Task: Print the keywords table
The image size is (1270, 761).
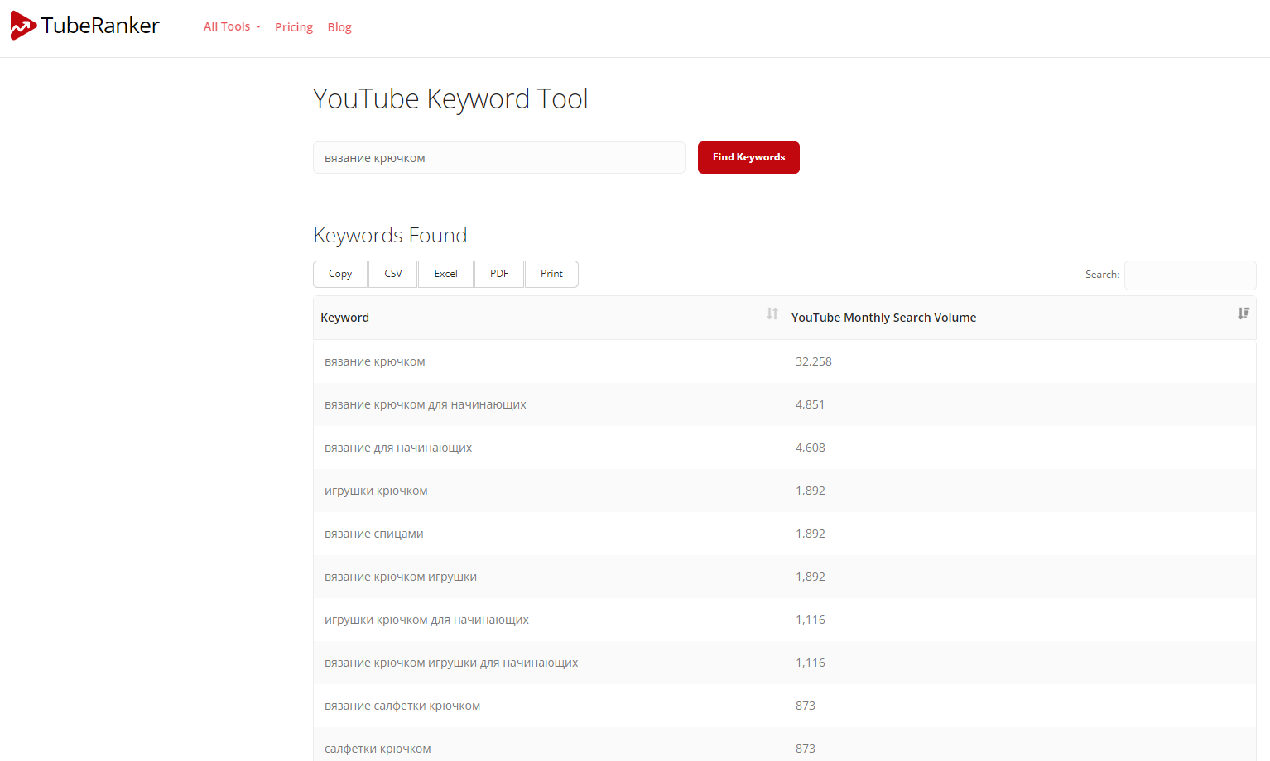Action: click(551, 274)
